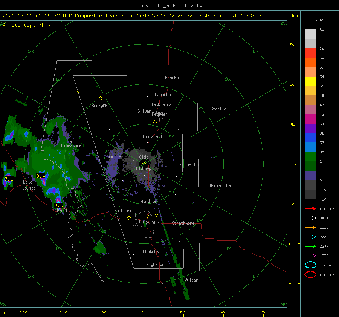This screenshot has width=339, height=317.
Task: Click the RedDeer city label
Action: (x=160, y=114)
